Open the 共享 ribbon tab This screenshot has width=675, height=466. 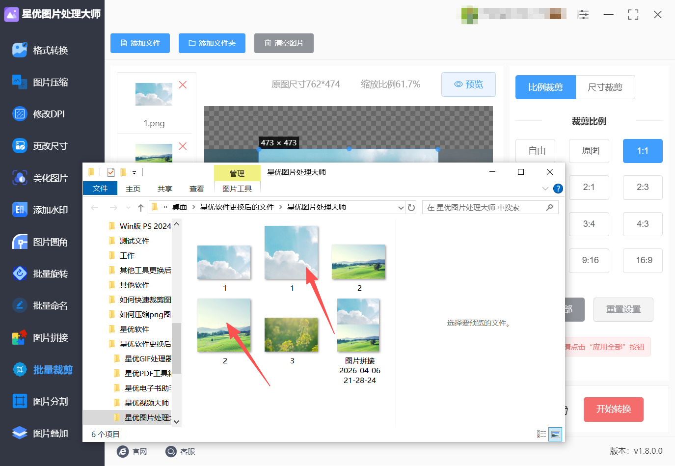[x=165, y=189]
